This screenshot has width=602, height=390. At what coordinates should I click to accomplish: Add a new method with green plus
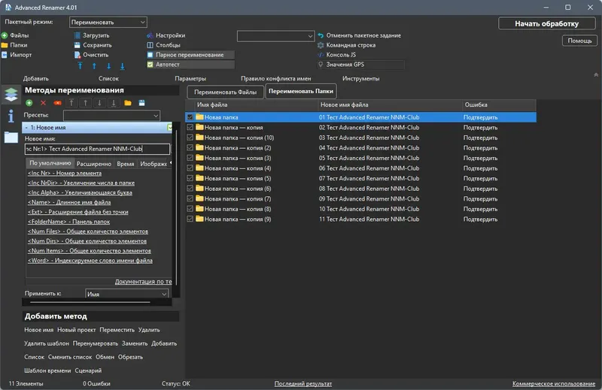tap(29, 103)
